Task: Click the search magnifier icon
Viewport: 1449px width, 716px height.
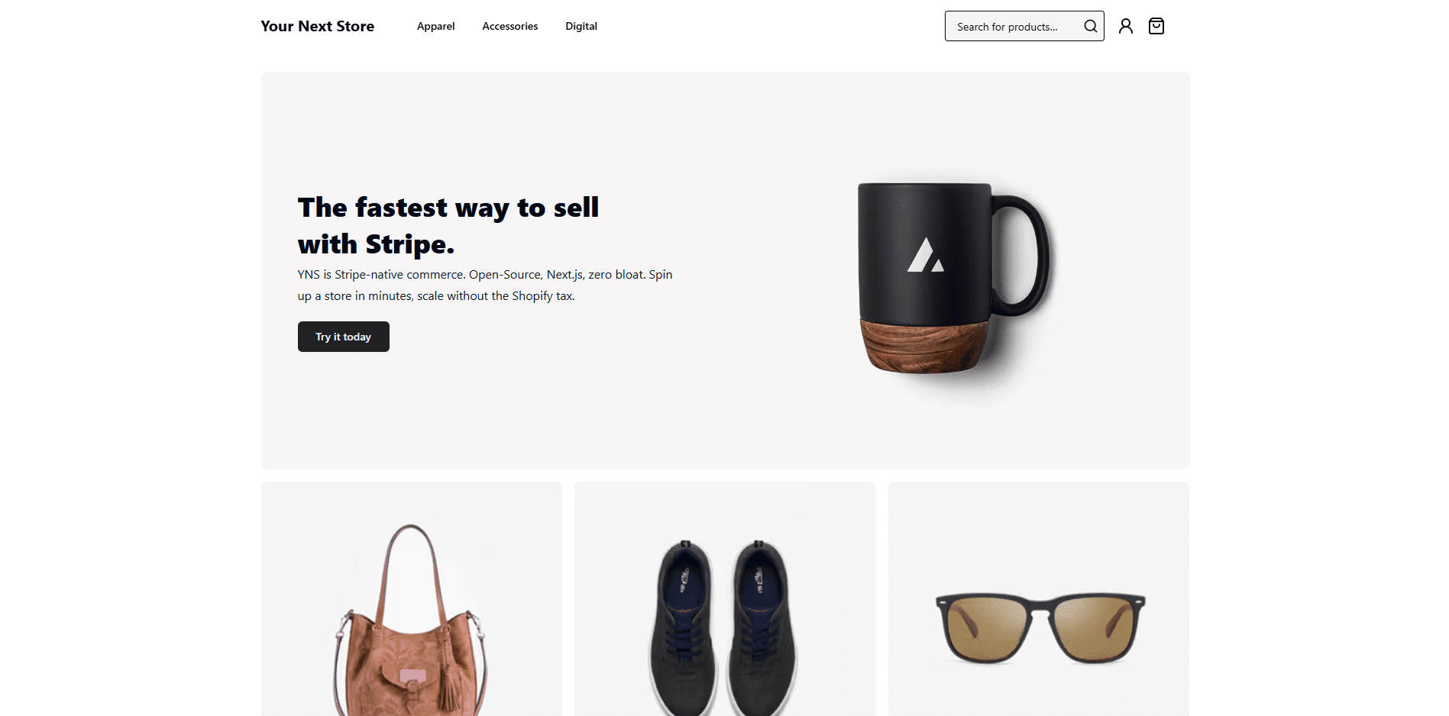Action: pos(1090,26)
